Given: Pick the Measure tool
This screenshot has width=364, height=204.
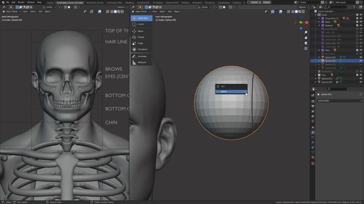Looking at the screenshot, I should (142, 62).
